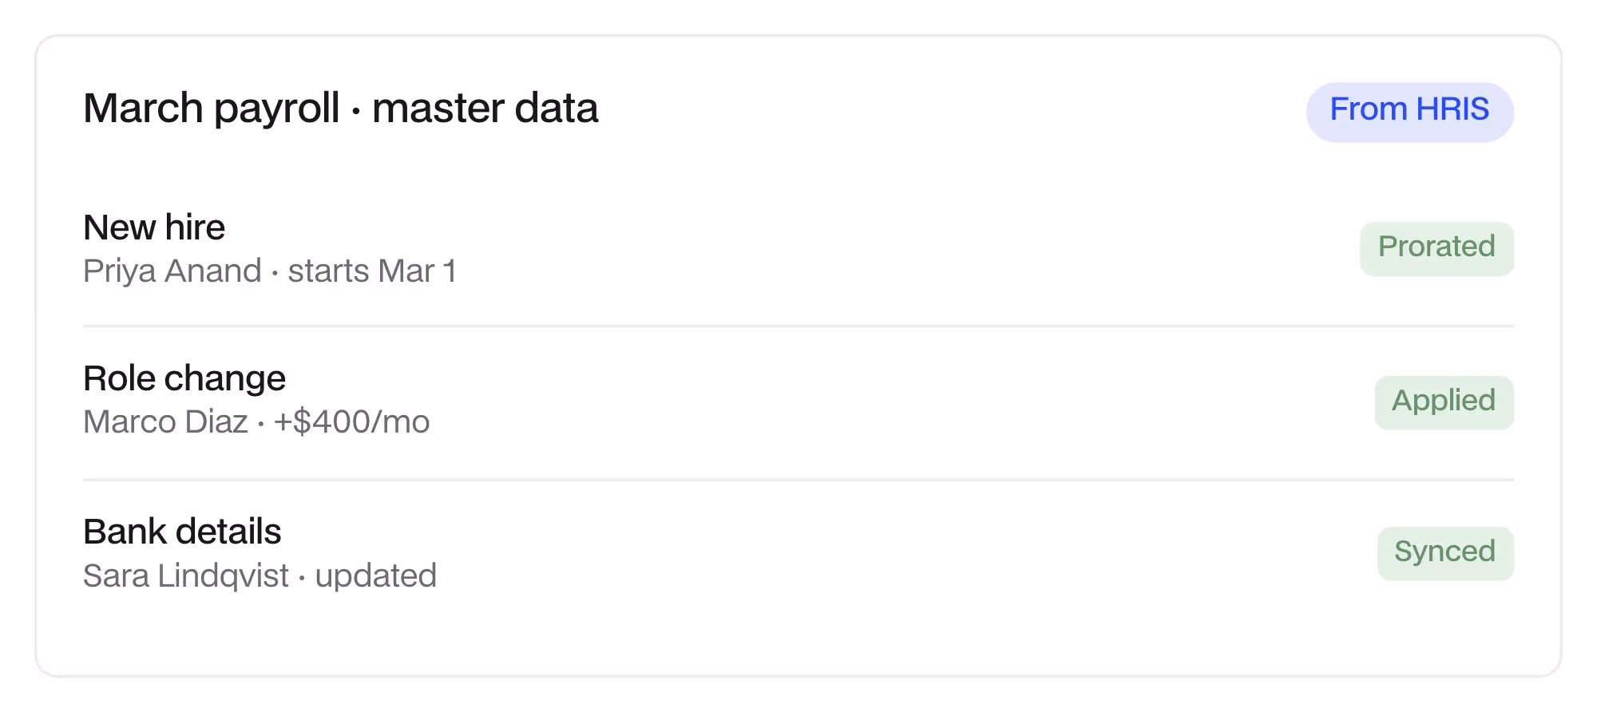Select the Prorated status tag
Screen dimensions: 1597x712
[1437, 248]
